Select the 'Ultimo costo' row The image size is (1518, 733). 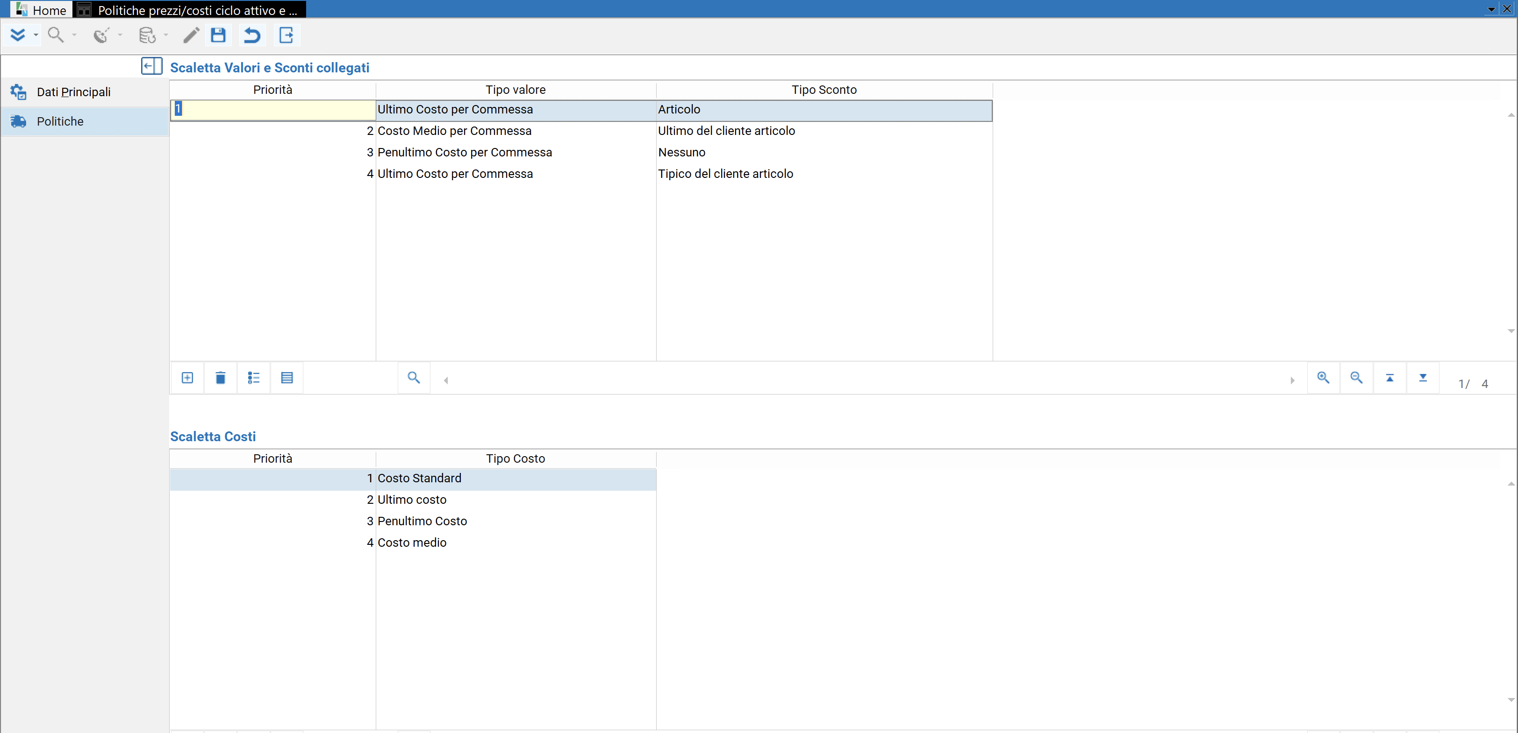pyautogui.click(x=413, y=500)
